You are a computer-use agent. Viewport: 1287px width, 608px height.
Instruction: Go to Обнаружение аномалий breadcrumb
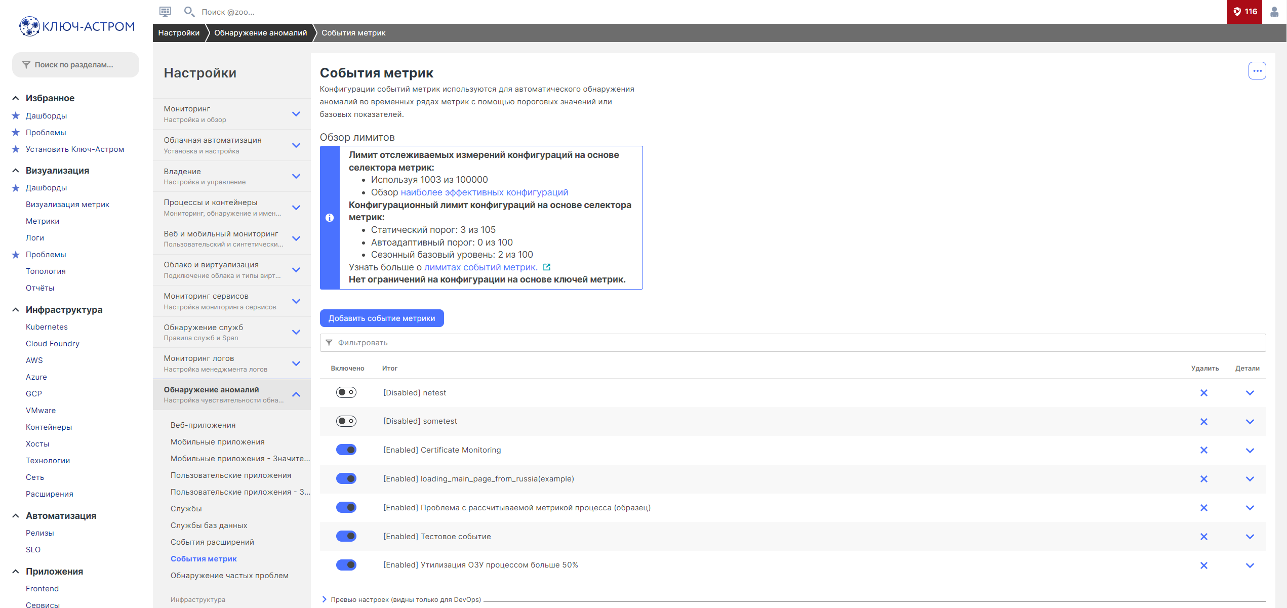pyautogui.click(x=260, y=33)
